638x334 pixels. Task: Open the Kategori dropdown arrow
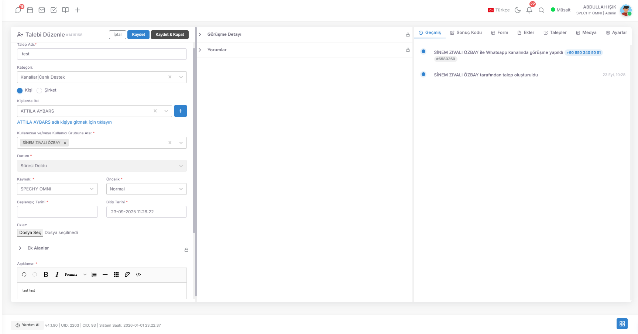[181, 77]
